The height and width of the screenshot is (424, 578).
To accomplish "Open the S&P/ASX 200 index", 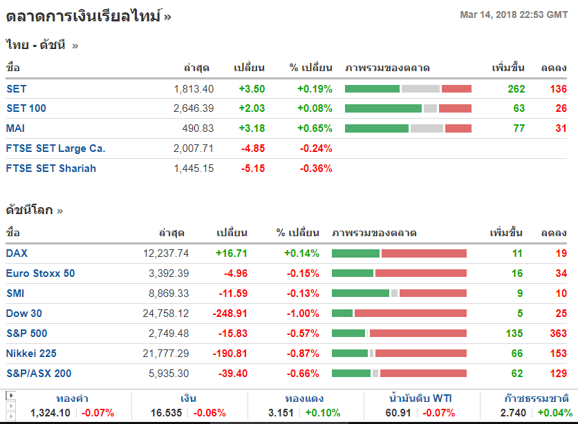I will point(38,374).
